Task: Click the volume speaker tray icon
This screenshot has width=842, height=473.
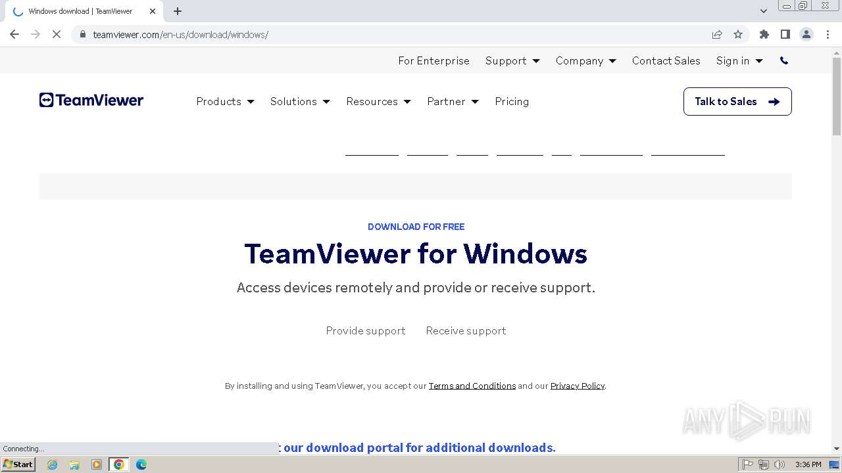Action: click(780, 464)
